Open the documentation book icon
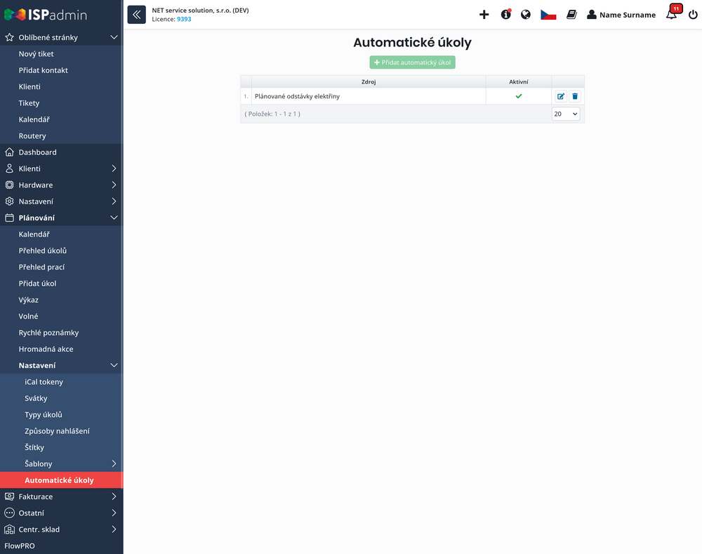702x554 pixels. pyautogui.click(x=571, y=15)
